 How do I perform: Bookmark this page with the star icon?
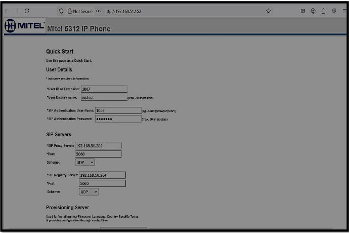click(269, 11)
